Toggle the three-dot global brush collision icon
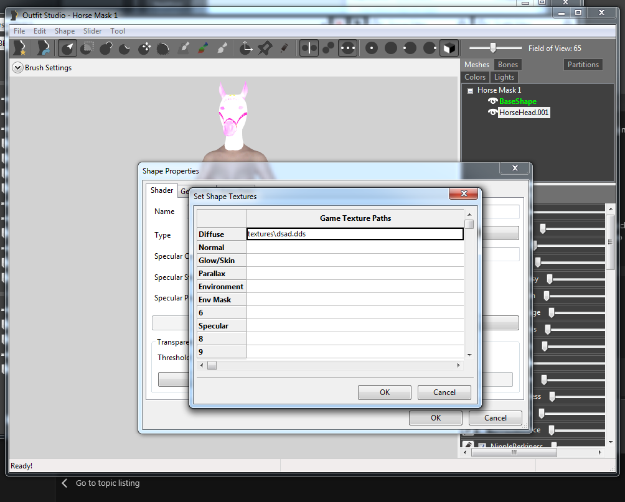Viewport: 625px width, 502px height. point(347,48)
